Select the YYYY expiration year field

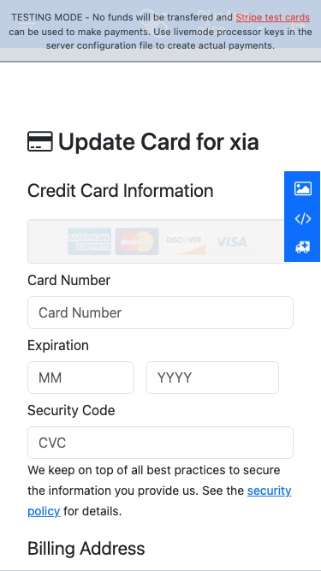(x=212, y=378)
